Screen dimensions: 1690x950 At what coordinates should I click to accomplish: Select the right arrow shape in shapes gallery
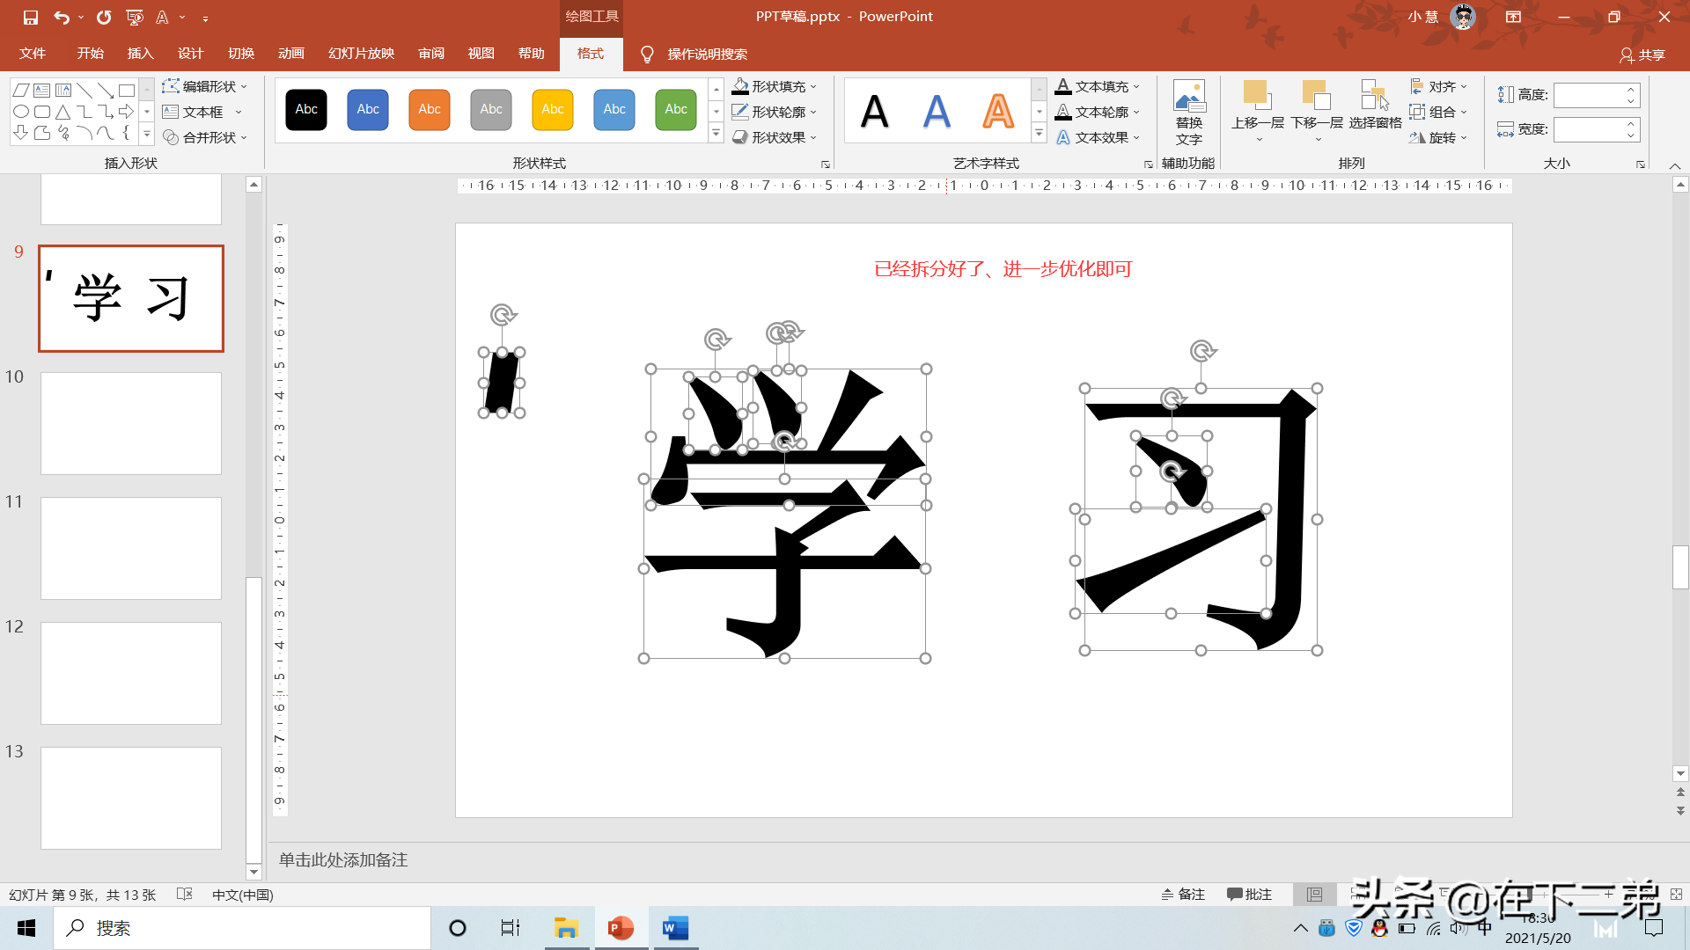(127, 112)
